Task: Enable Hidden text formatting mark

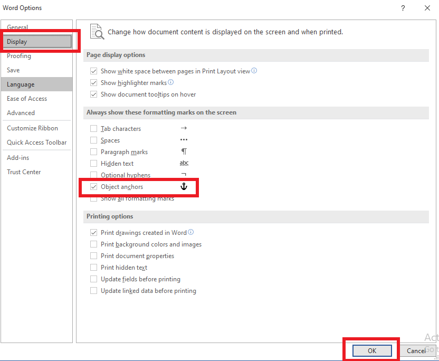Action: click(x=93, y=163)
